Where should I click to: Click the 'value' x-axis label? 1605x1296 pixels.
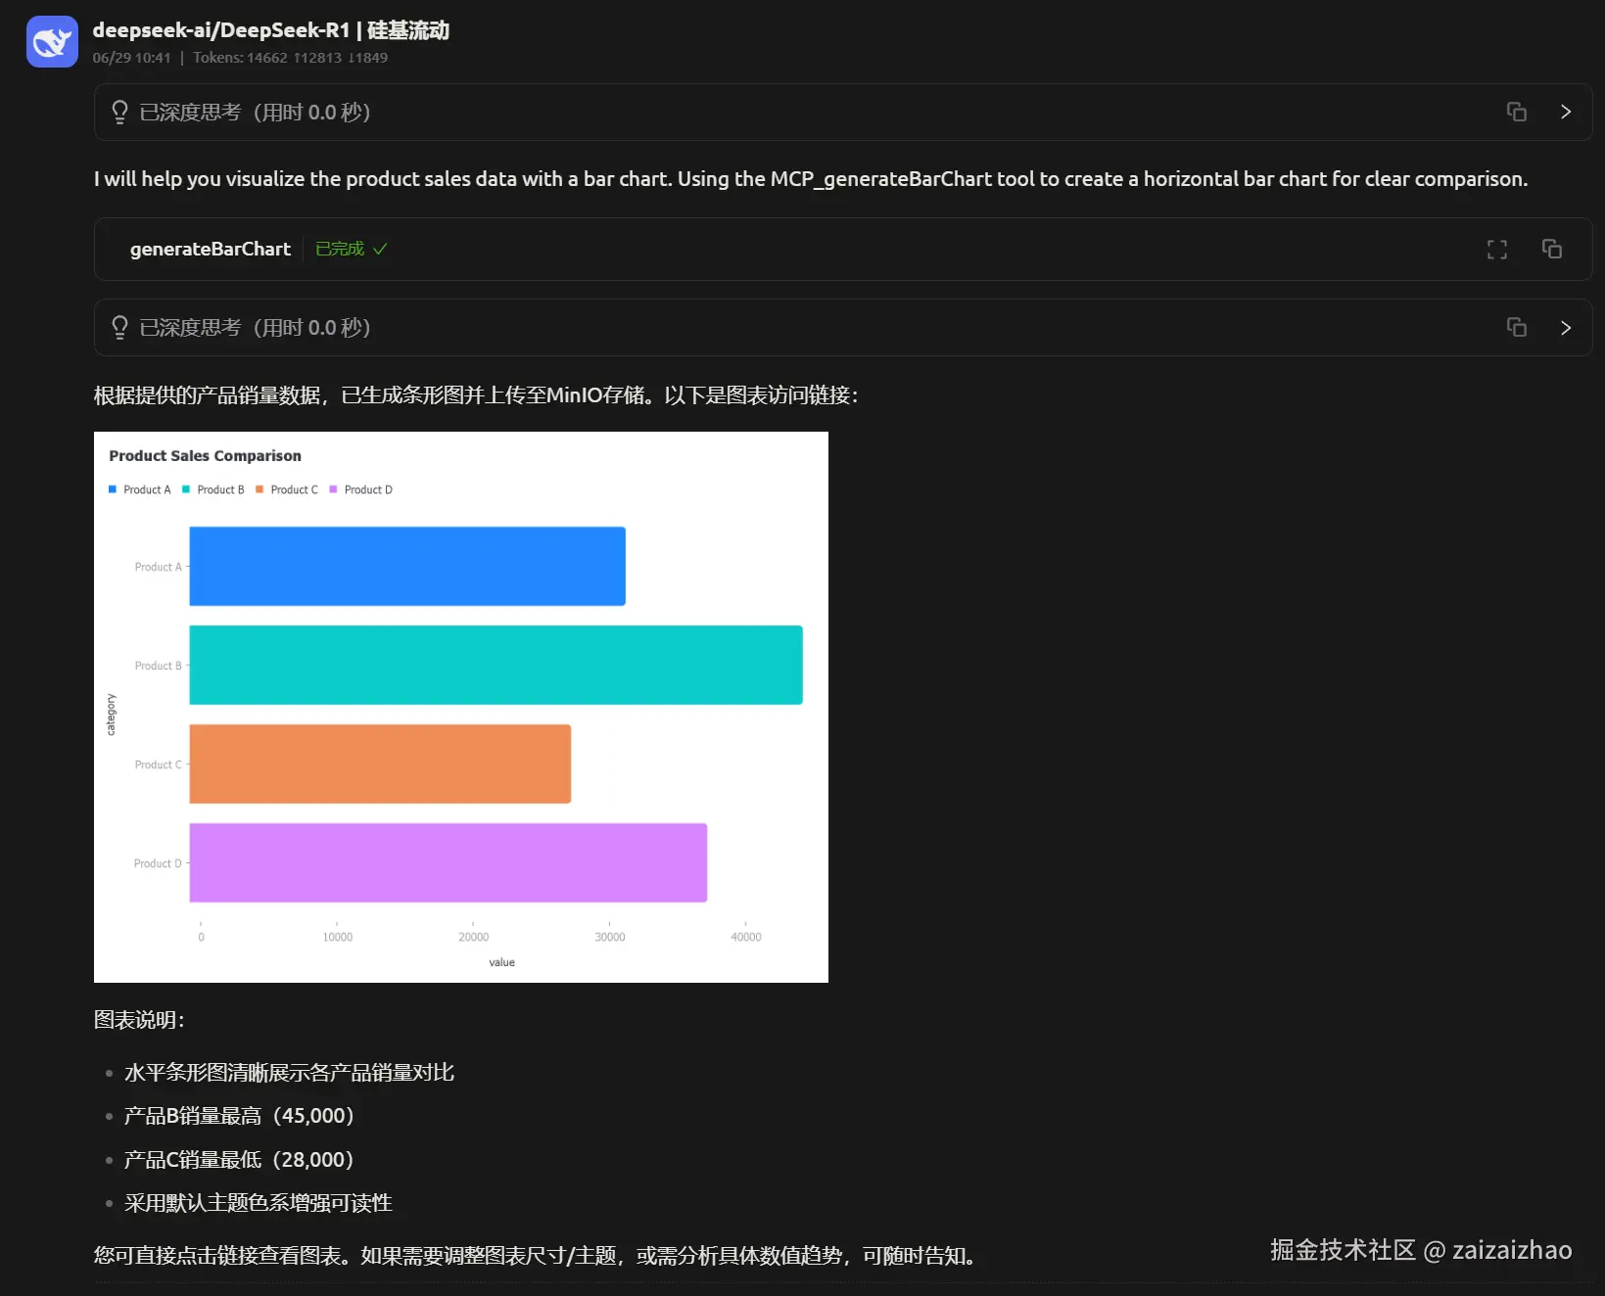pos(501,962)
